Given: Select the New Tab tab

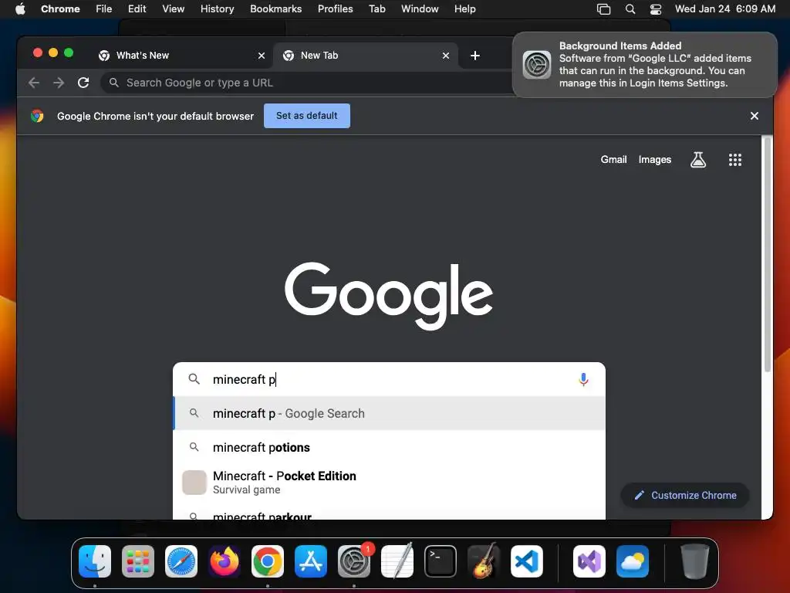Looking at the screenshot, I should 366,56.
